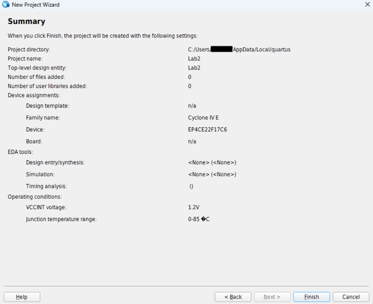The height and width of the screenshot is (304, 373).
Task: Click the Quartus icon in title bar
Action: (x=6, y=4)
